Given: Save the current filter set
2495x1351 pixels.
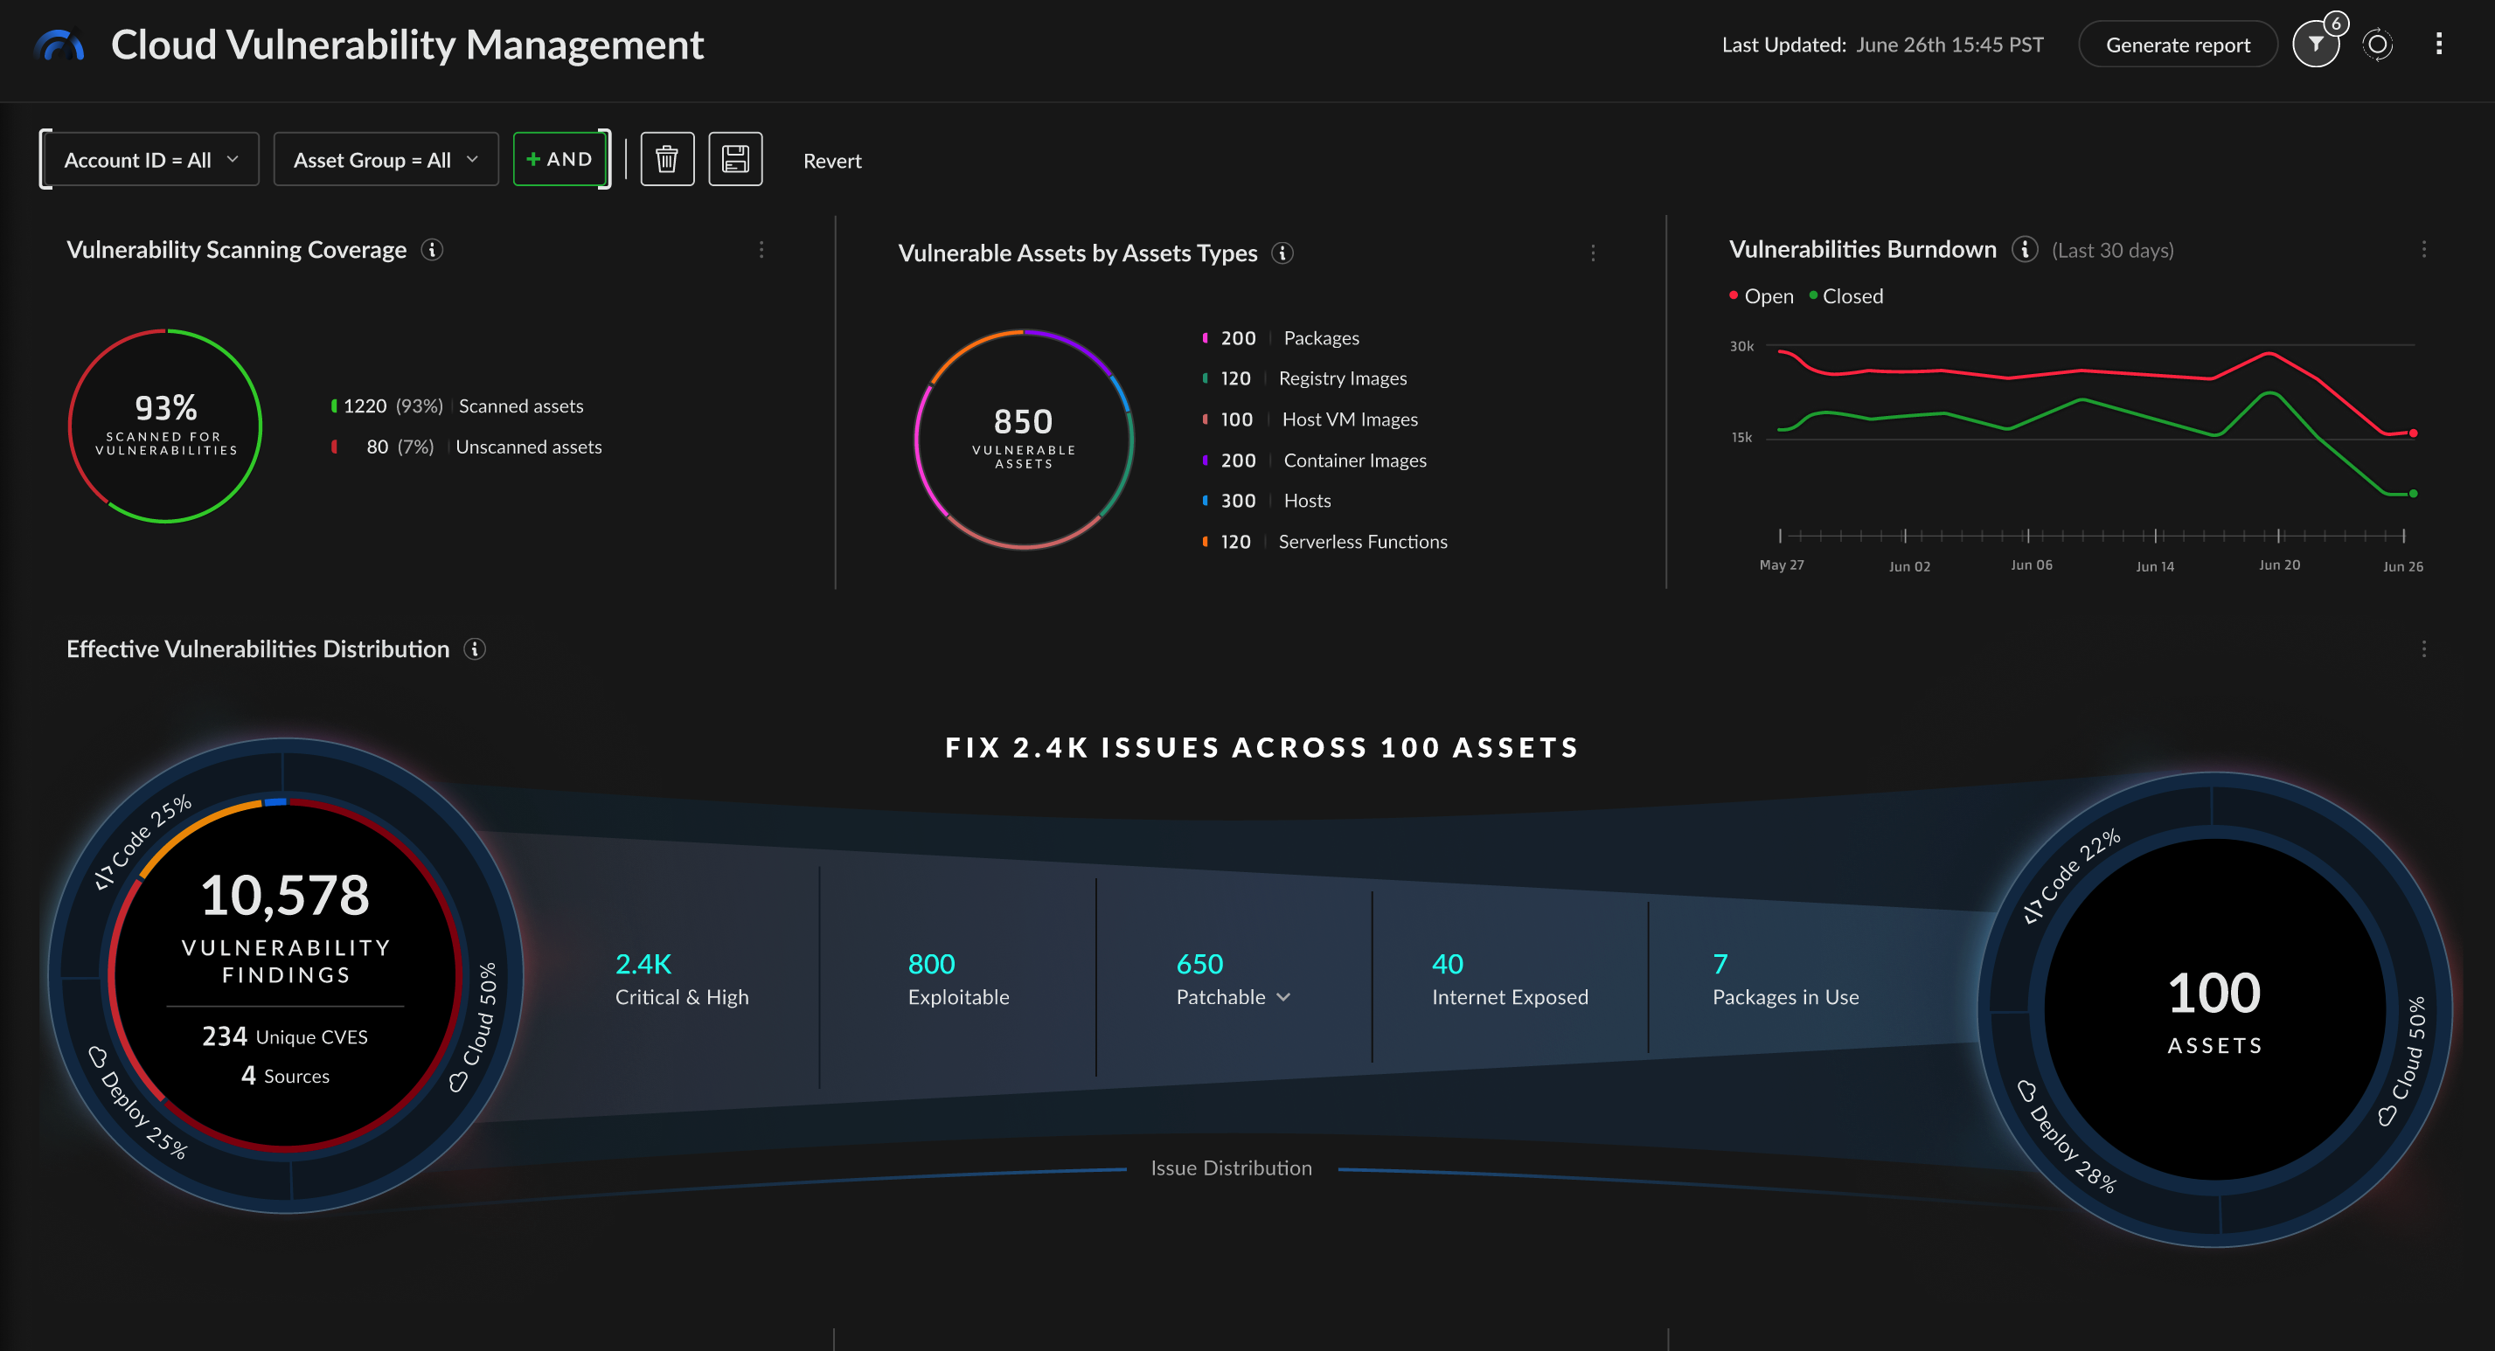Looking at the screenshot, I should (x=735, y=159).
